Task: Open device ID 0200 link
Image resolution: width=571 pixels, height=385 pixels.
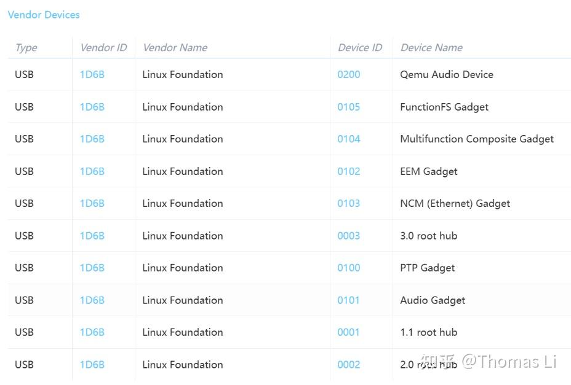Action: tap(348, 75)
